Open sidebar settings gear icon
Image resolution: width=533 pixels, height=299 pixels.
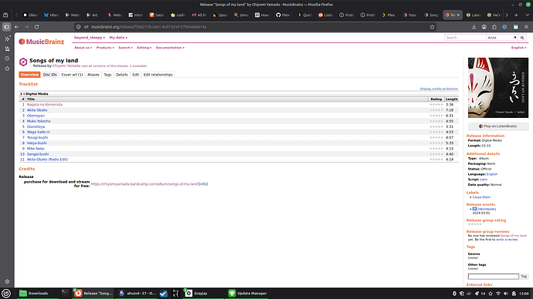[7, 281]
